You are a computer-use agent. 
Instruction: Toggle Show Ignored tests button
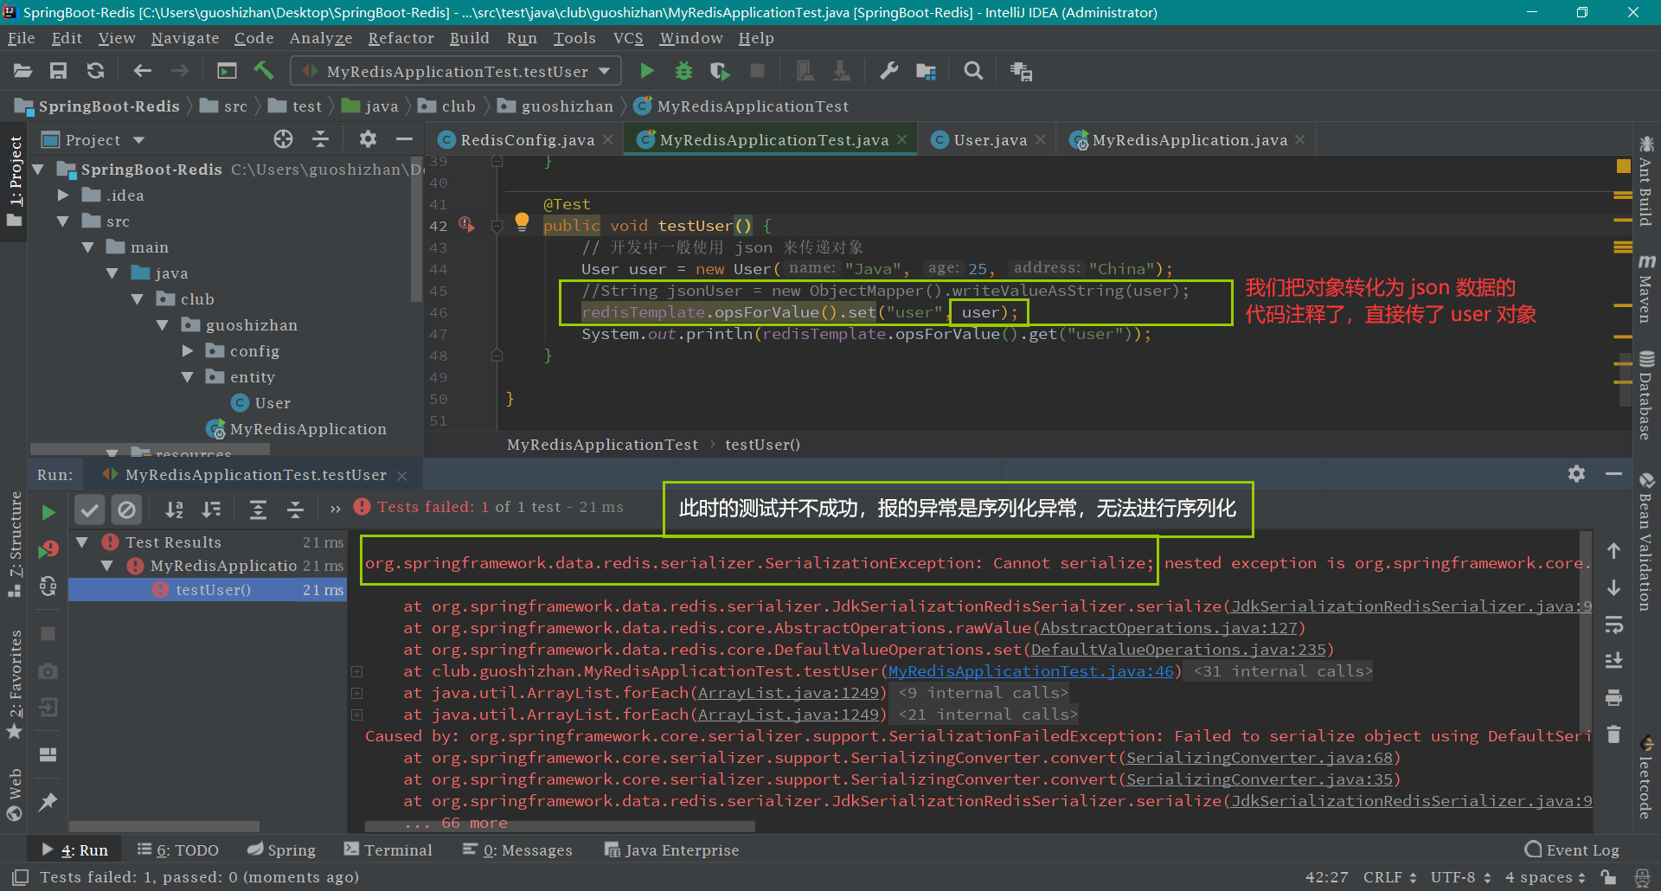tap(126, 510)
